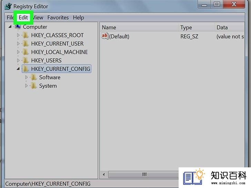The width and height of the screenshot is (251, 188).
Task: Click the HKEY_CURRENT_CONFIG folder icon
Action: [x=25, y=69]
